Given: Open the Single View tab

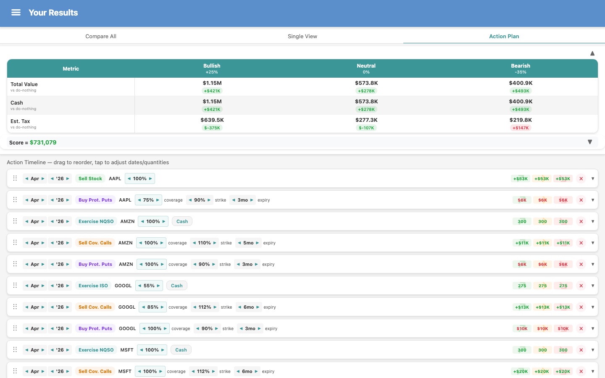Looking at the screenshot, I should [302, 36].
